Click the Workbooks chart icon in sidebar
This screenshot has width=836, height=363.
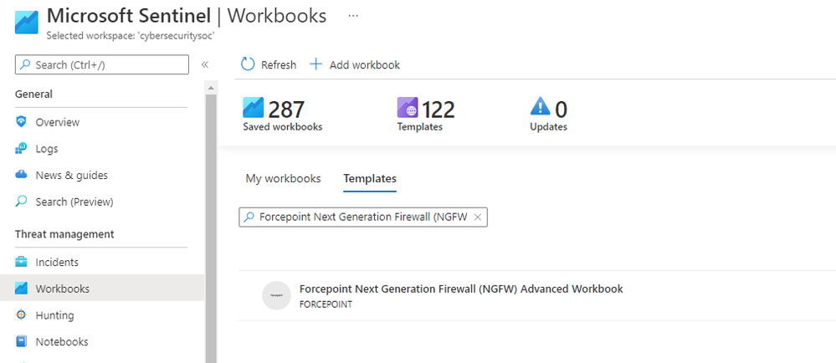(x=21, y=289)
